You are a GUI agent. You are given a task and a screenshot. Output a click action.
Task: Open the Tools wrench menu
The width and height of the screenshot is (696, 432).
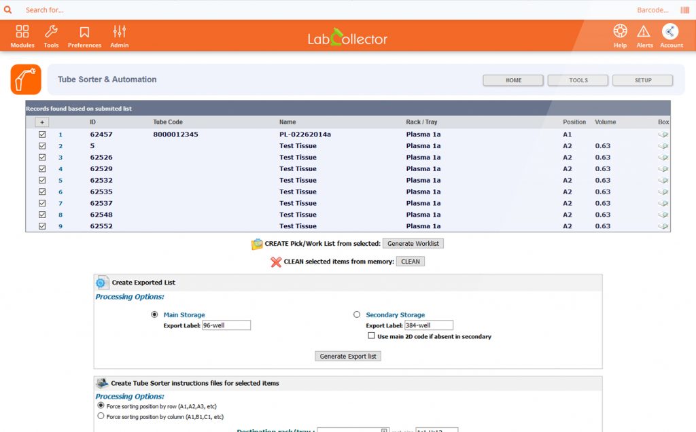[51, 37]
